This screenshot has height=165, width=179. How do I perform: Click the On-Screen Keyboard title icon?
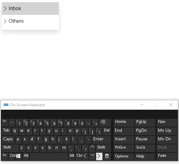click(6, 105)
